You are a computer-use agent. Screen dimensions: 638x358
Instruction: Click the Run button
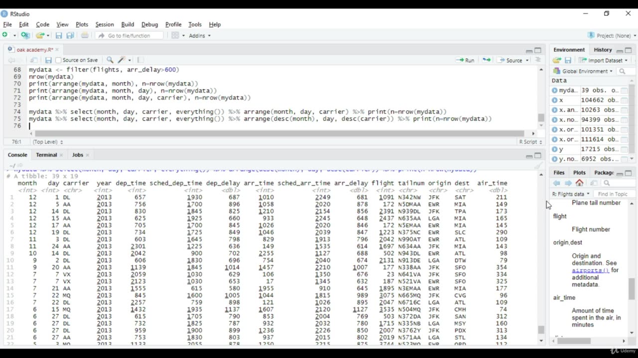(x=465, y=60)
